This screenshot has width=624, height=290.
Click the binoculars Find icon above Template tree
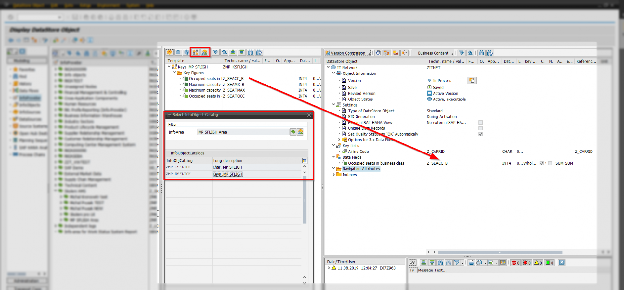point(250,52)
